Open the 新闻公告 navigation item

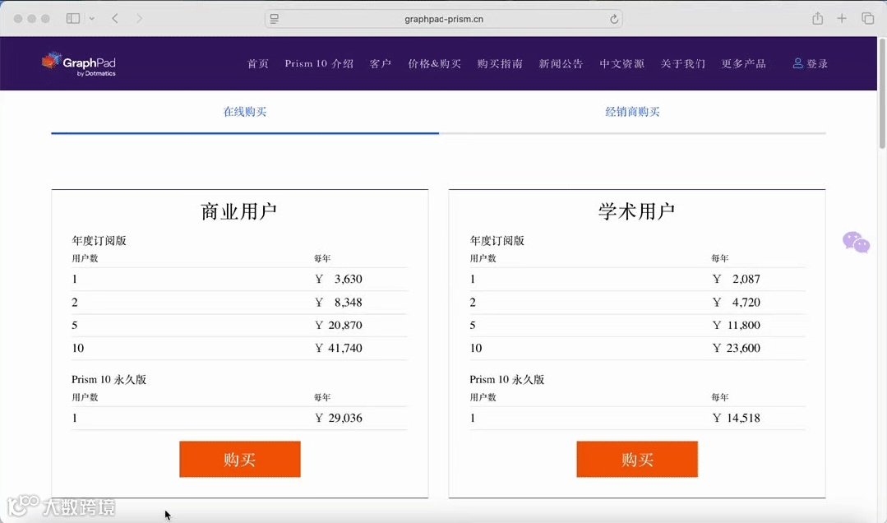561,63
